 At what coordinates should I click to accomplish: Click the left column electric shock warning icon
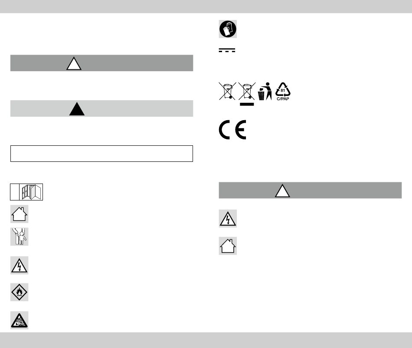(x=19, y=265)
